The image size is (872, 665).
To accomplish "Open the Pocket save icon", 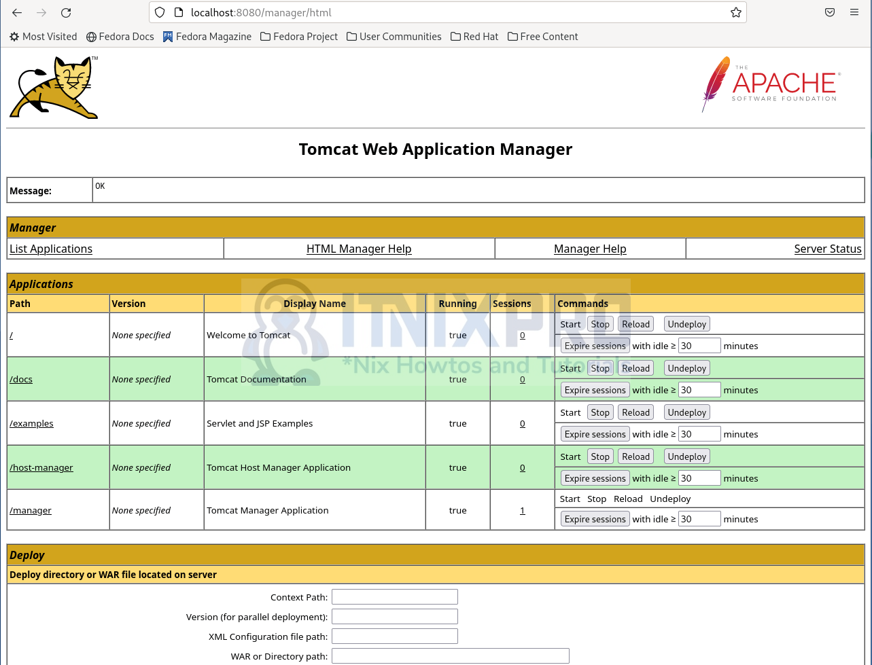I will click(x=830, y=12).
